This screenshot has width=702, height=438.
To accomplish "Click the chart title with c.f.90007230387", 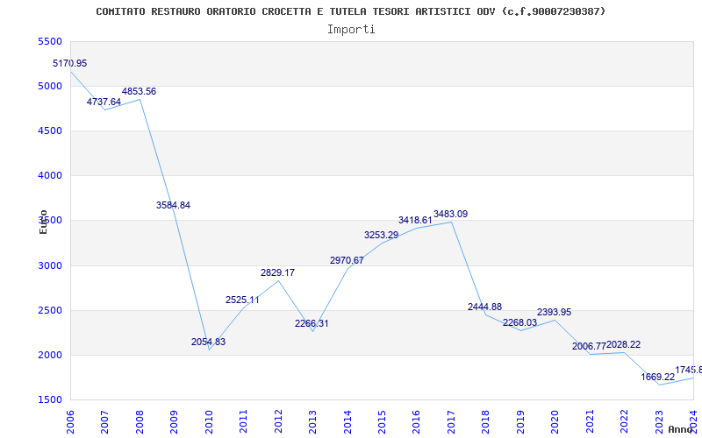I will click(350, 11).
